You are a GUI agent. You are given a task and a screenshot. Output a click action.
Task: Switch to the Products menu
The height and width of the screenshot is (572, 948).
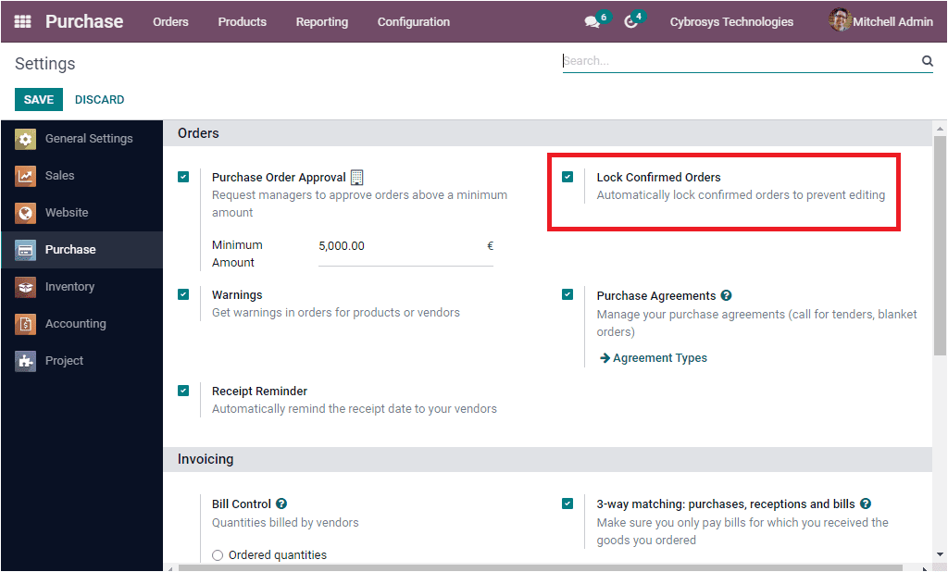(x=242, y=21)
